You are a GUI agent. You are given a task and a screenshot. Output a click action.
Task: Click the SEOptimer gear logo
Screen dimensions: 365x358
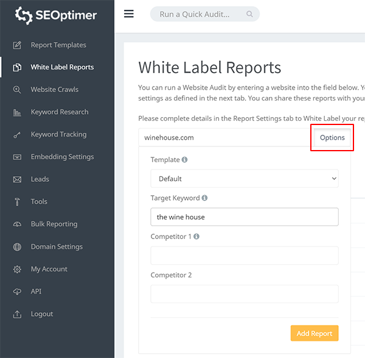(x=24, y=15)
